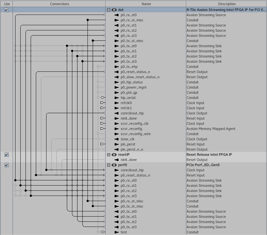The height and width of the screenshot is (235, 267).
Task: Collapse the perf0 component tree
Action: [x=109, y=165]
